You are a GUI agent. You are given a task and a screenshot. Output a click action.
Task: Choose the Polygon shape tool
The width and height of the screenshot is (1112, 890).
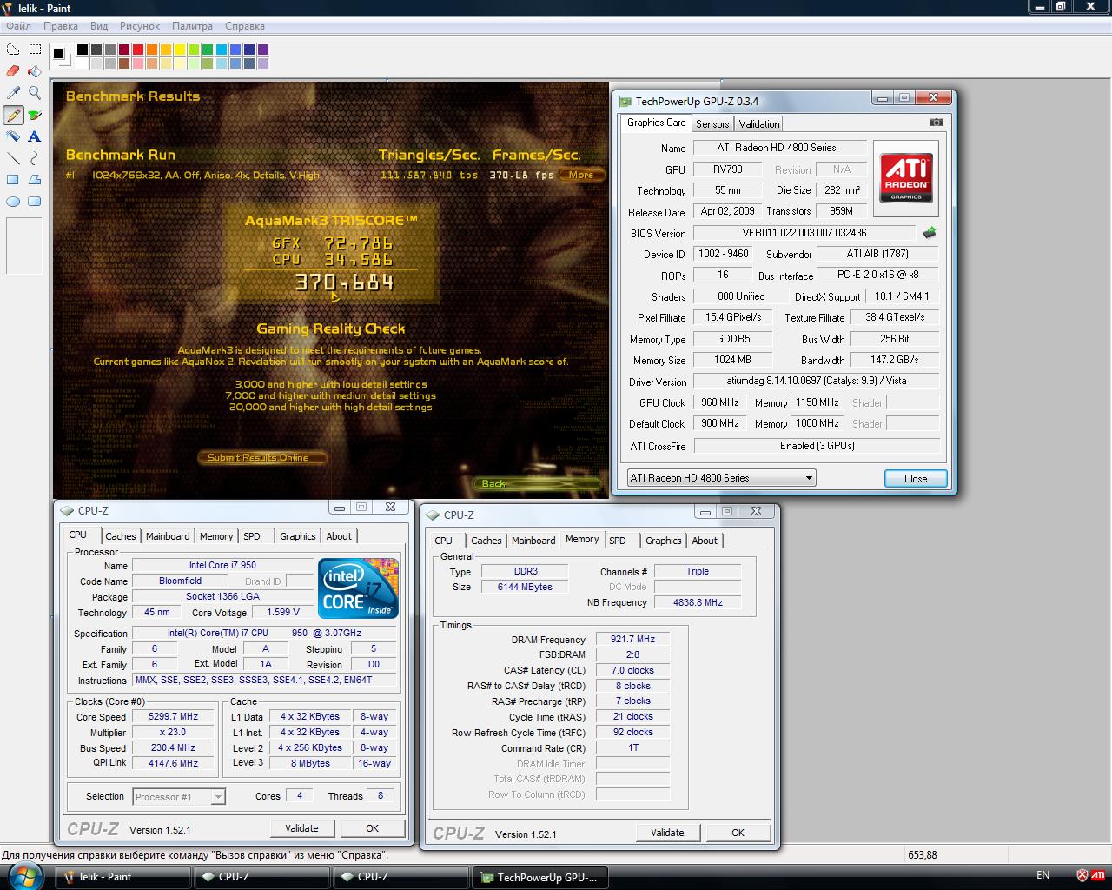point(35,180)
